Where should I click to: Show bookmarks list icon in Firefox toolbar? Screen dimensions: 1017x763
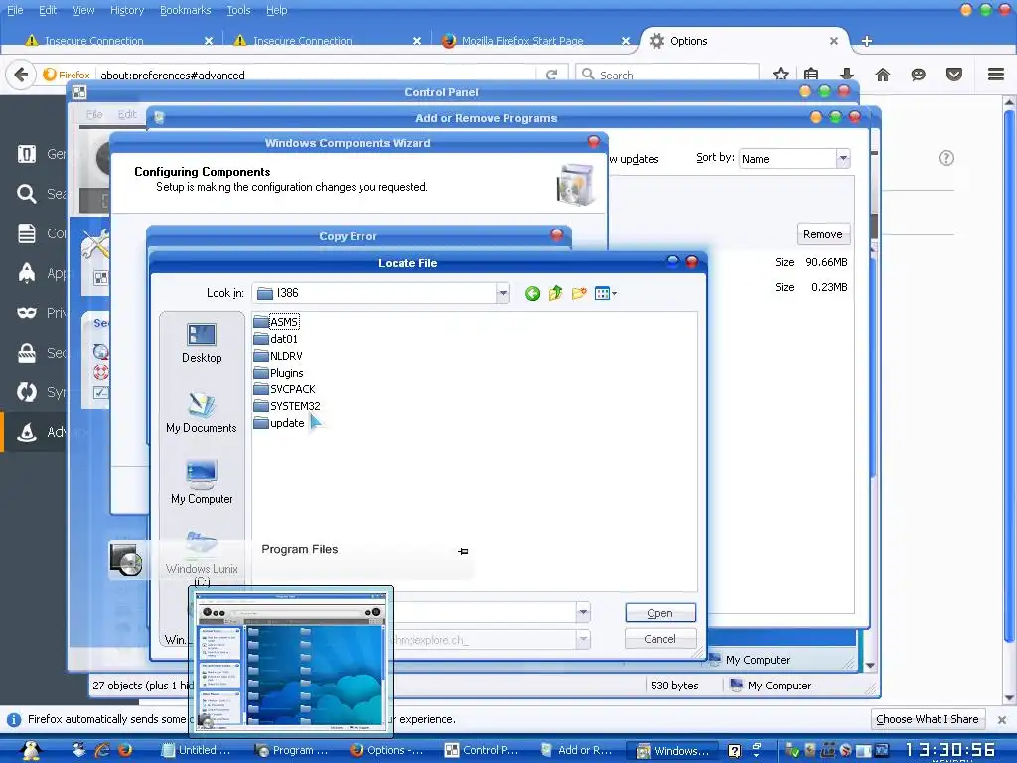[x=811, y=75]
